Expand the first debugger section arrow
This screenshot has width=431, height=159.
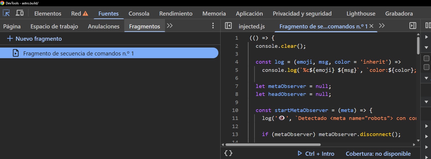tap(426, 37)
